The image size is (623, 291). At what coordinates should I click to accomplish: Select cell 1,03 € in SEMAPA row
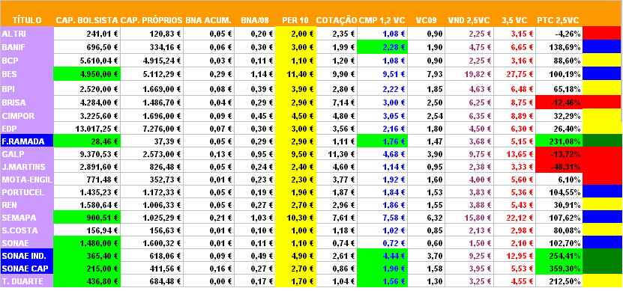coord(255,217)
